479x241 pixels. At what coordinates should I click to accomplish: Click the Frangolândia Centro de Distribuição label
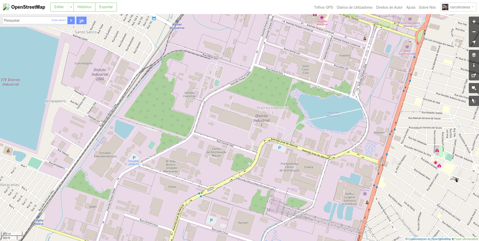pyautogui.click(x=289, y=167)
